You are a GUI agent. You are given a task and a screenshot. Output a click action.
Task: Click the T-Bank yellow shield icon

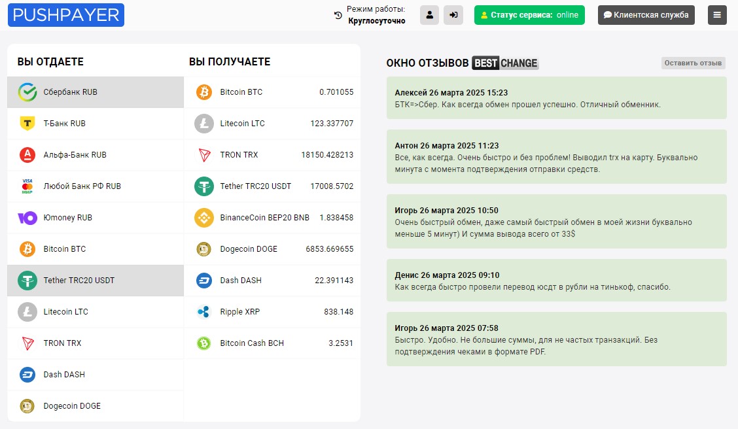(x=27, y=124)
